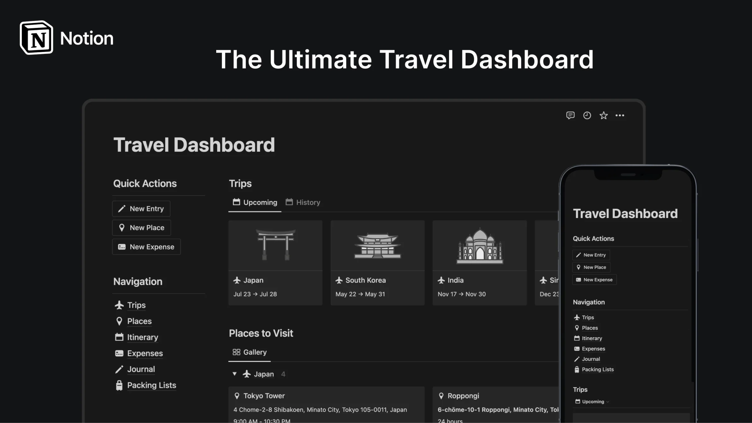This screenshot has width=752, height=423.
Task: Expand Upcoming dropdown in phone Trips section
Action: 591,401
